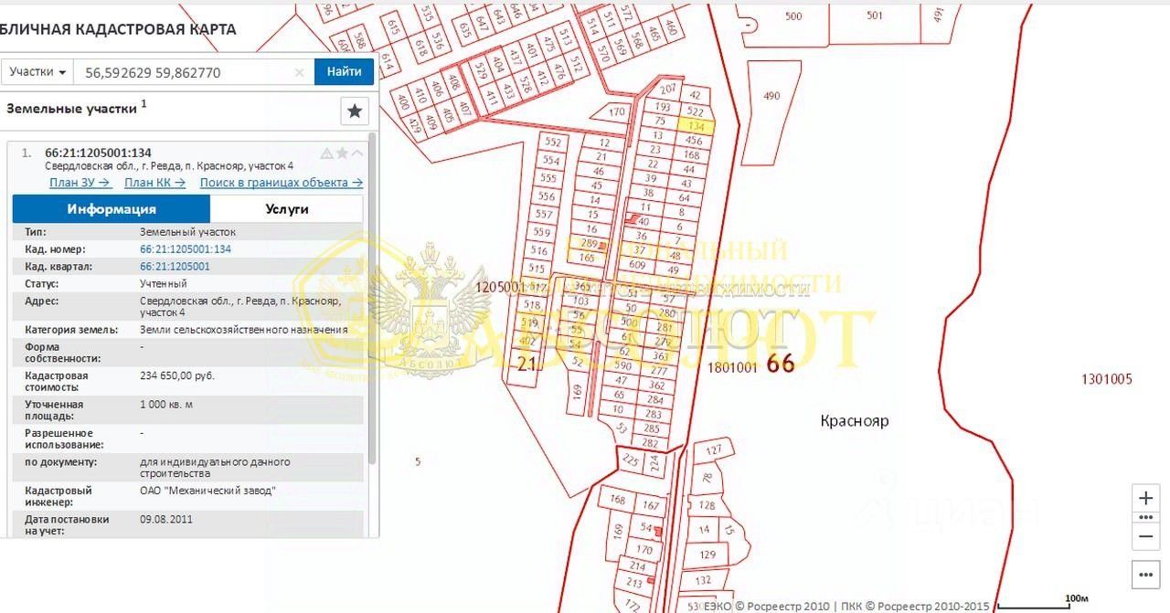Viewport: 1170px width, 613px height.
Task: Click parcel 501 on the map
Action: (875, 16)
